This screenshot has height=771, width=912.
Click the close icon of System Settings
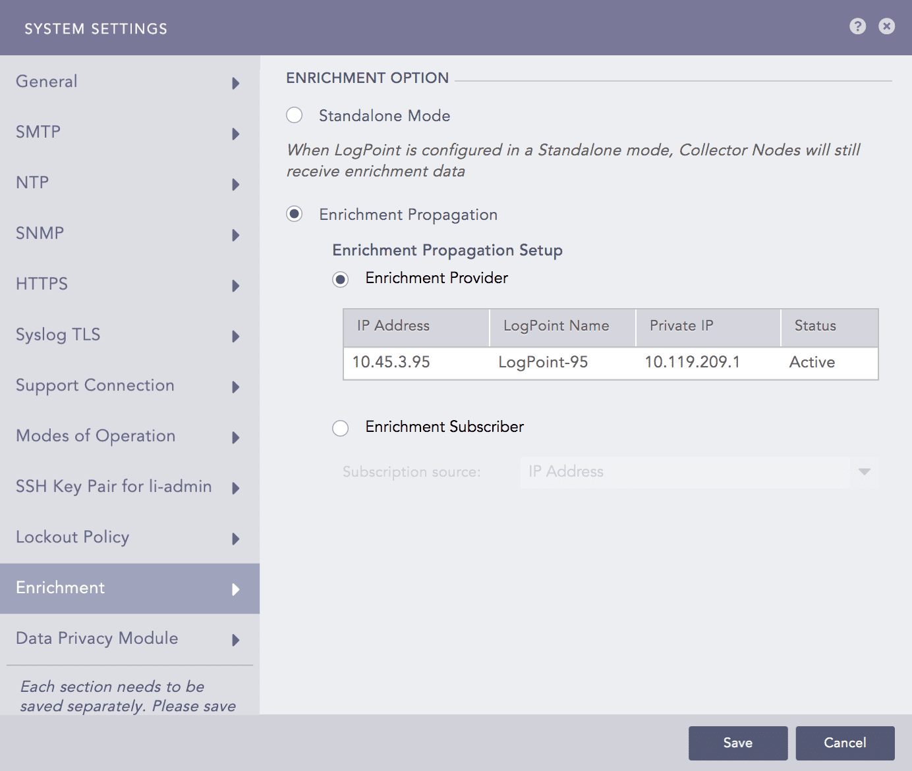click(x=886, y=26)
